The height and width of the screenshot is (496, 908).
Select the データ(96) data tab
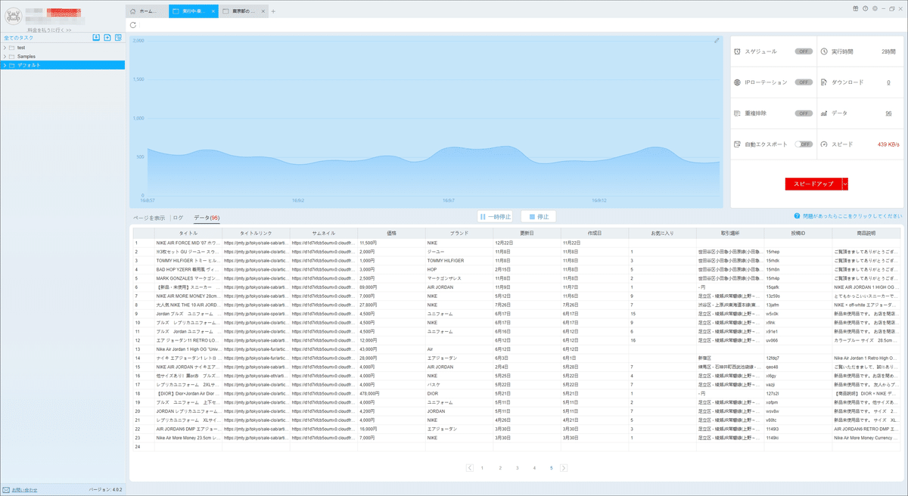tap(206, 218)
